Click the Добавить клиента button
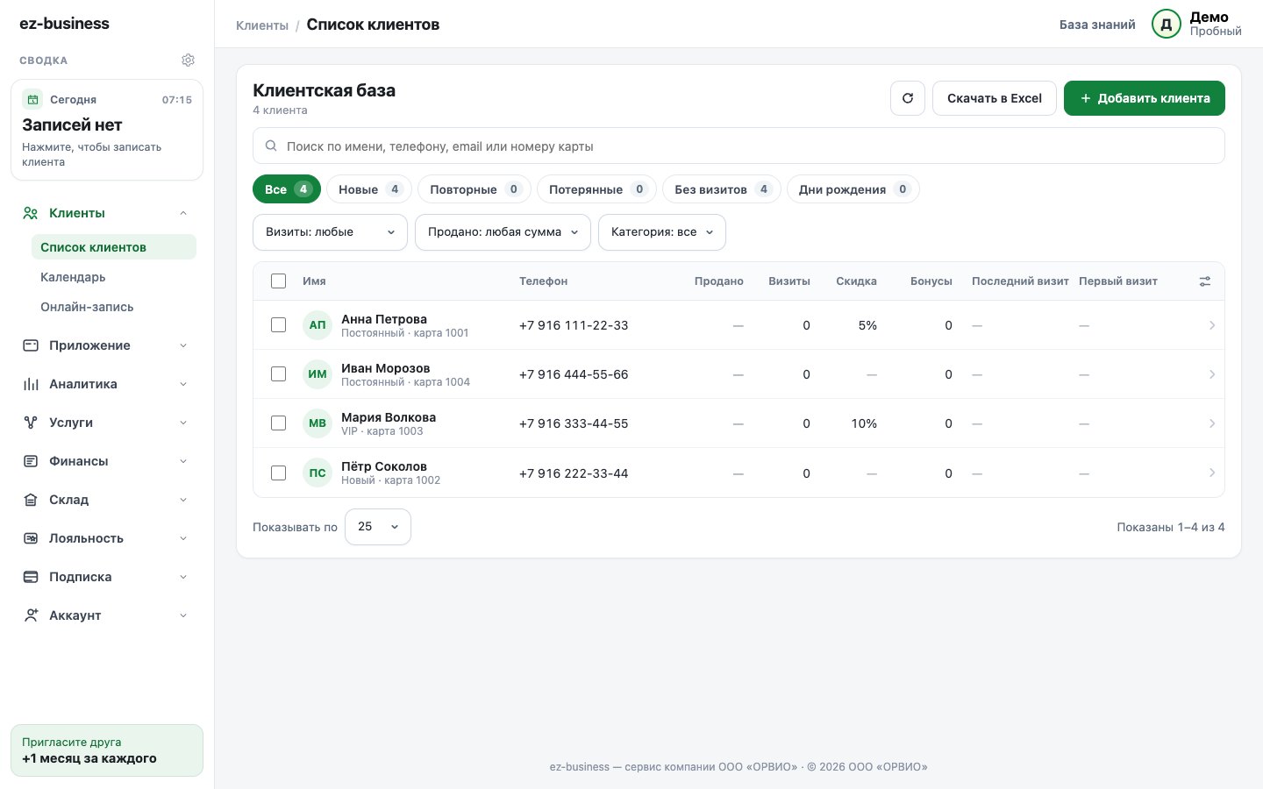1263x789 pixels. 1145,98
